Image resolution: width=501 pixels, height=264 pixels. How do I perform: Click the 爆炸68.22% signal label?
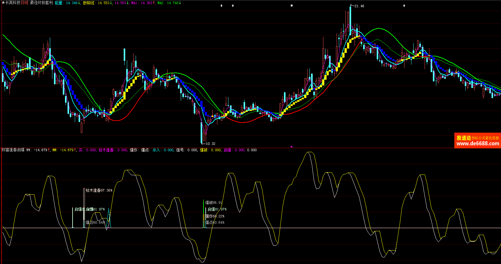(x=215, y=216)
